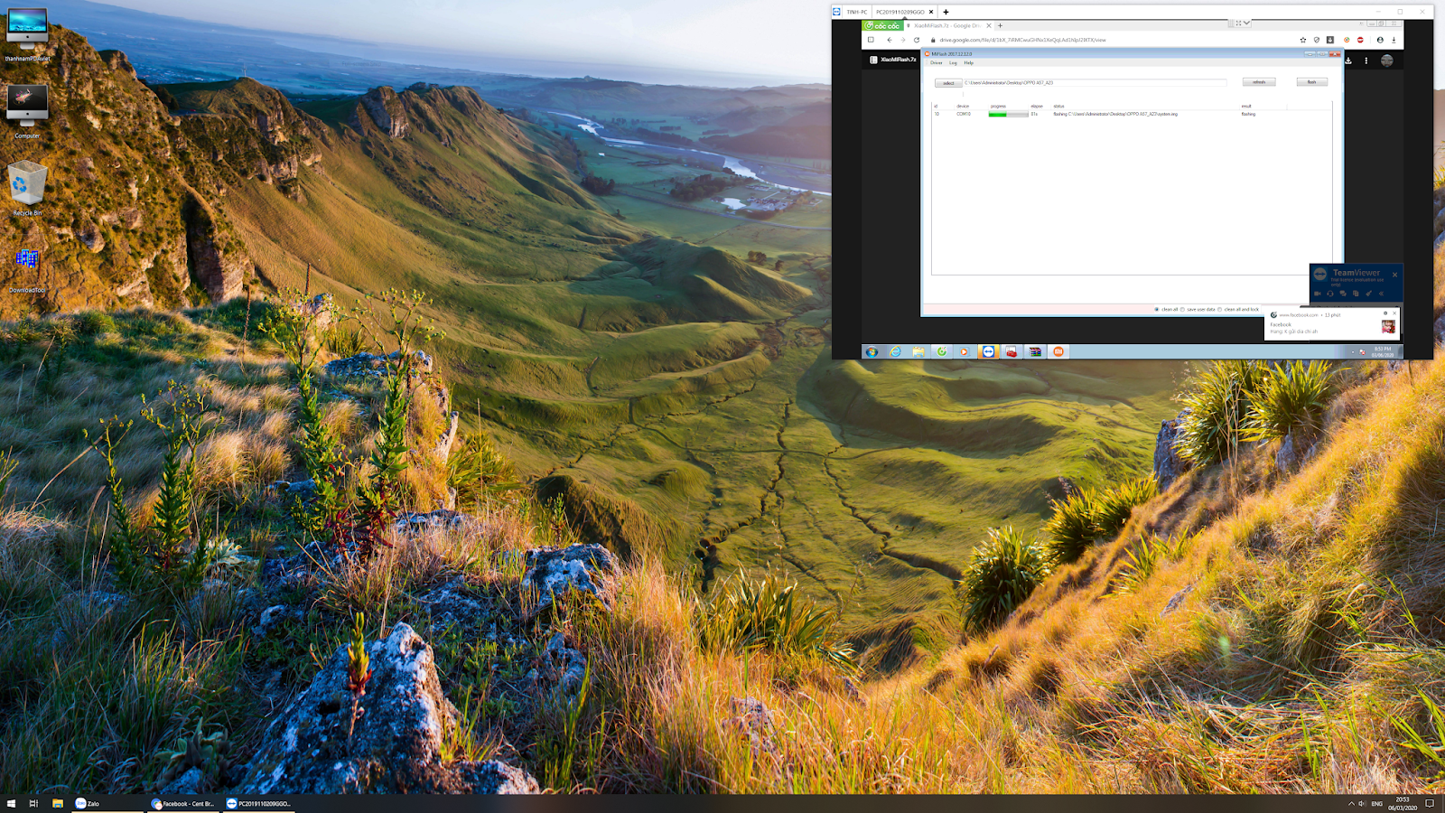Open the DownloadTool desktop shortcut
Viewport: 1445px width, 813px height.
pyautogui.click(x=27, y=268)
